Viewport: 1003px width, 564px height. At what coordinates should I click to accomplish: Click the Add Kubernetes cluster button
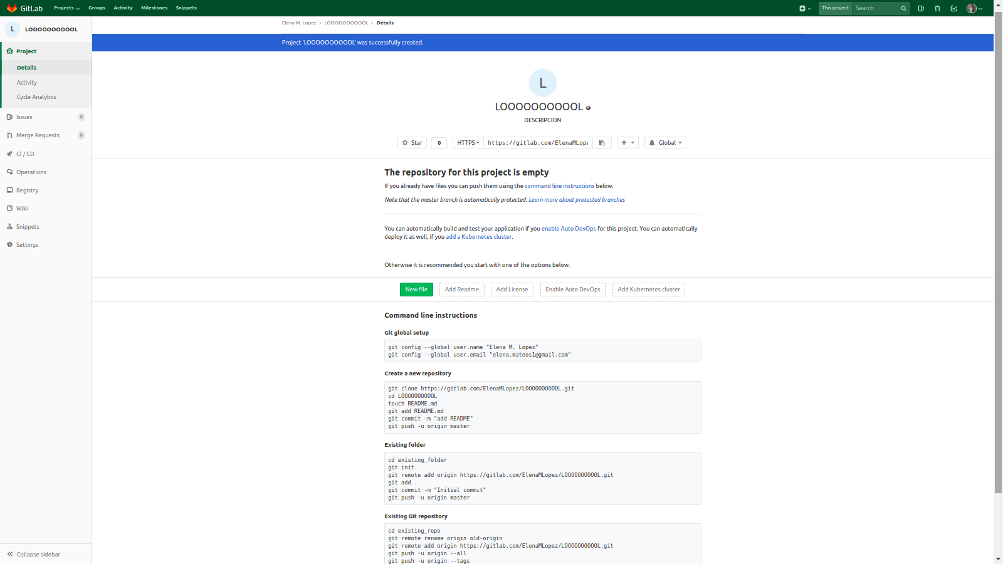point(649,290)
